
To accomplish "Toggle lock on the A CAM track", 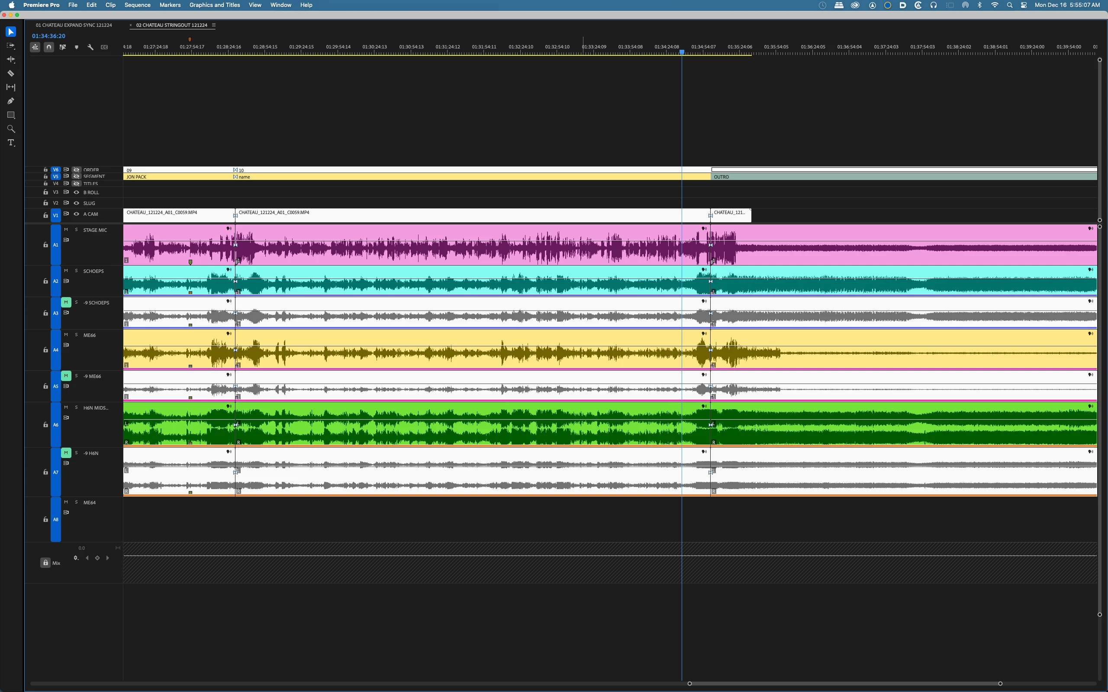I will pyautogui.click(x=45, y=215).
